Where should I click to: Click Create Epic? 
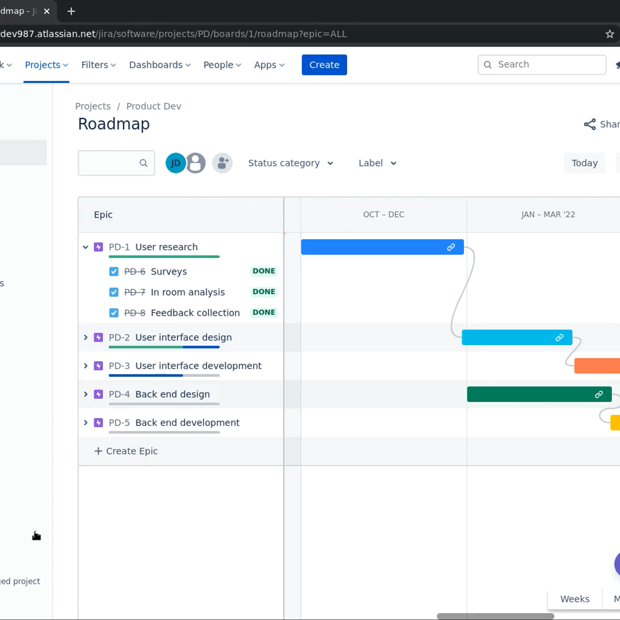click(x=126, y=451)
